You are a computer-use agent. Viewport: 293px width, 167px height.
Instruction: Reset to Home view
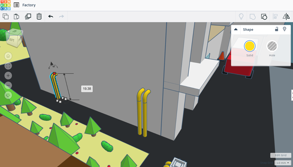(x=8, y=56)
